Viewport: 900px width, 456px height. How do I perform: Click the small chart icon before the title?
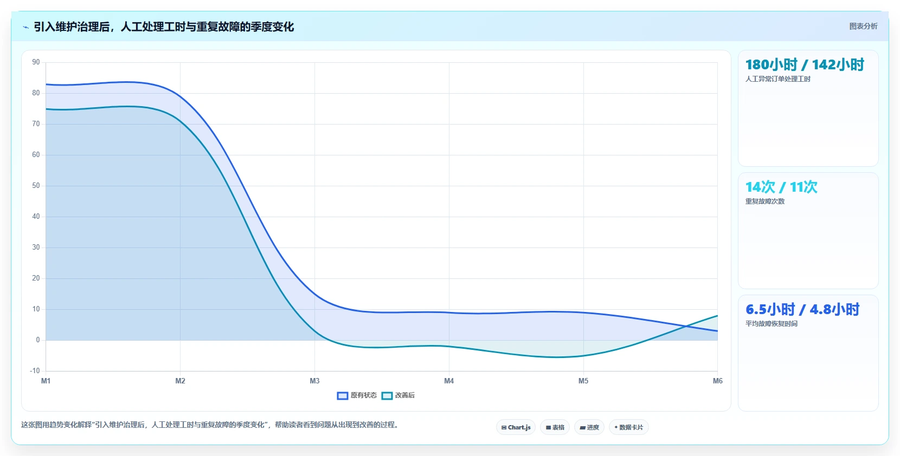(25, 27)
